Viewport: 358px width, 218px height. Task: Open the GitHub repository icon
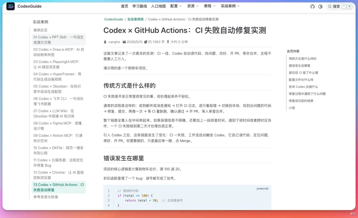(x=313, y=7)
